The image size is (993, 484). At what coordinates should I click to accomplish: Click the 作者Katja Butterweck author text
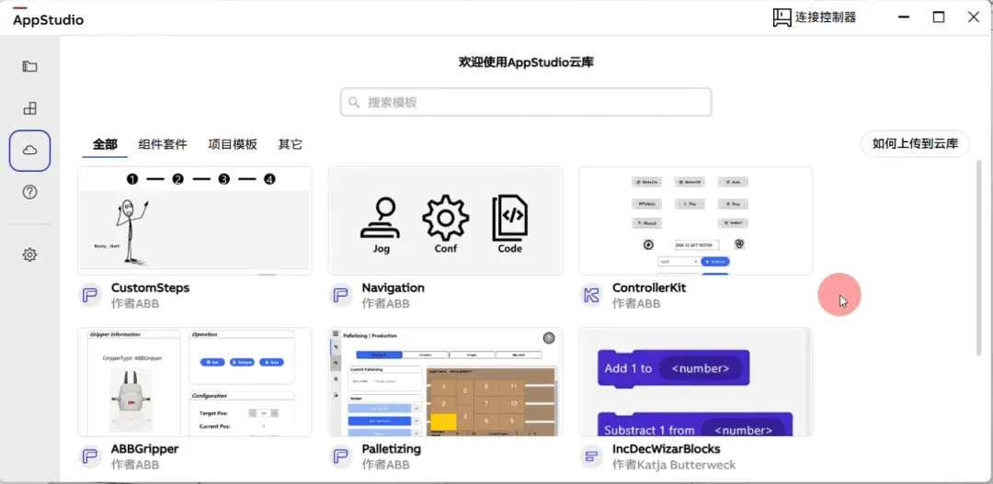coord(674,465)
